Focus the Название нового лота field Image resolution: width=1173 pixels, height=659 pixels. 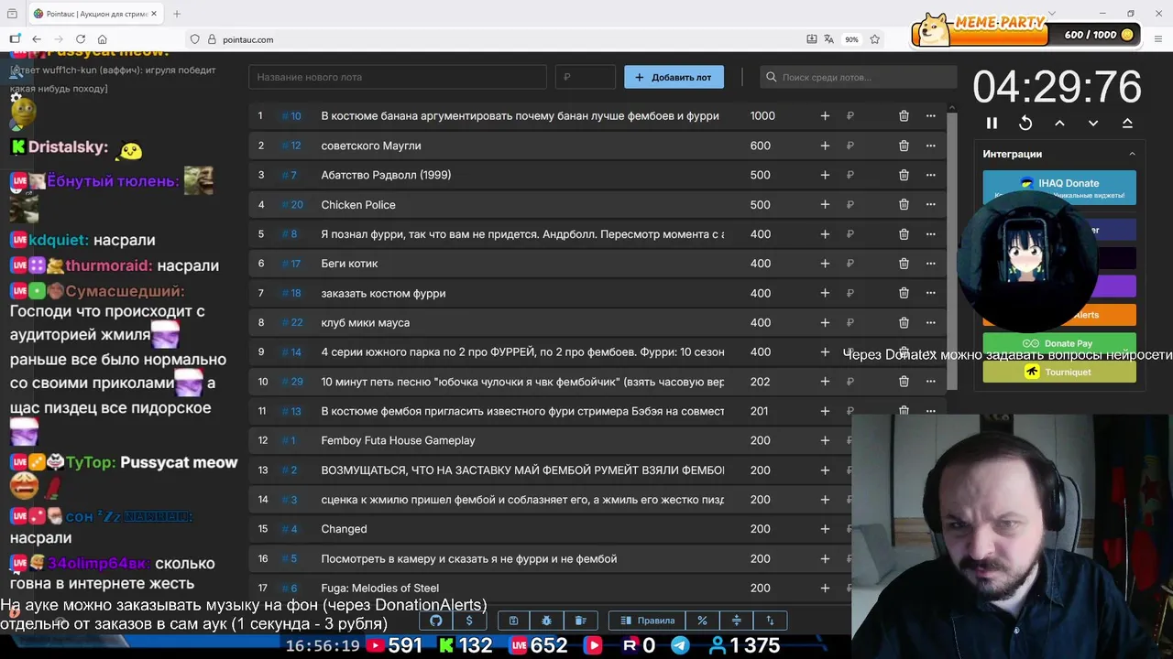pos(398,77)
